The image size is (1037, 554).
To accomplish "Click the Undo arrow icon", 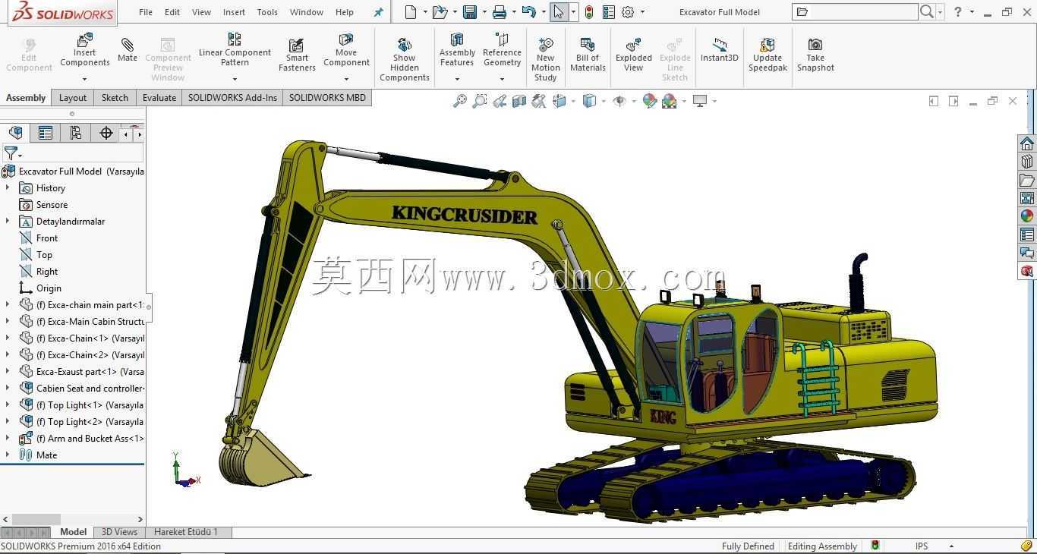I will click(529, 12).
